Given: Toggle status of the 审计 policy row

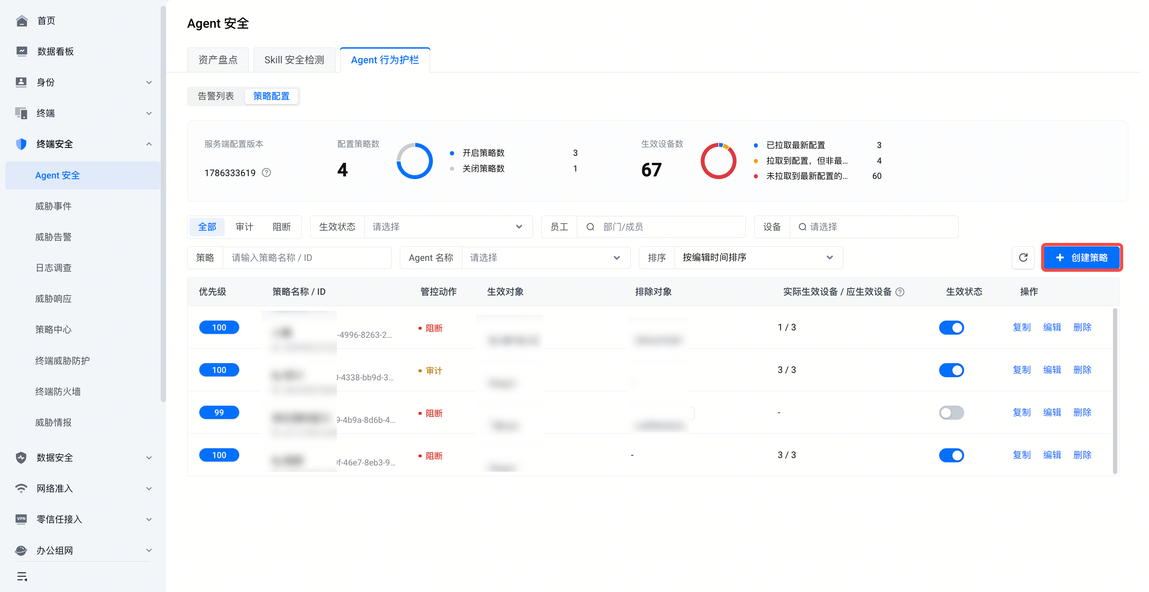Looking at the screenshot, I should click(x=951, y=370).
